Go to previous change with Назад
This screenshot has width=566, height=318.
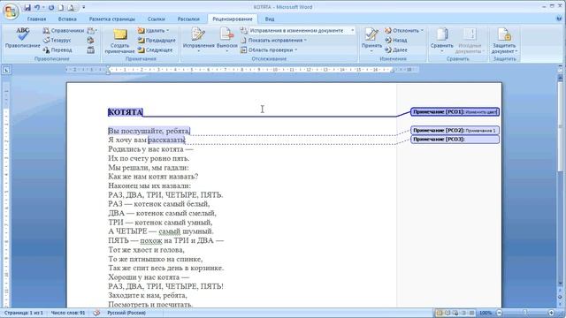click(x=396, y=41)
